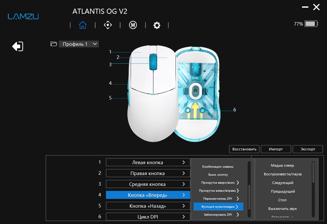The width and height of the screenshot is (327, 224).
Task: Open the DPI/sensor settings crosshair icon
Action: point(108,25)
